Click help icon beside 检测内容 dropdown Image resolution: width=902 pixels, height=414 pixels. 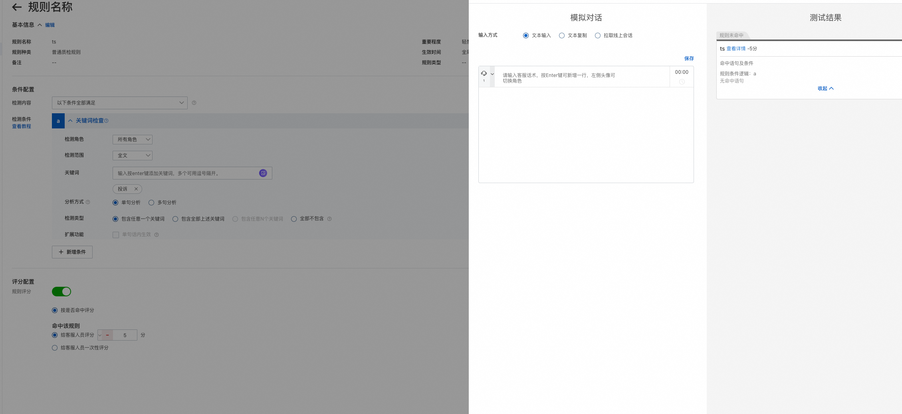click(194, 103)
